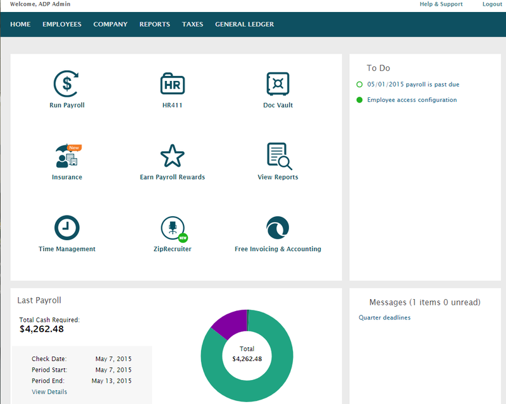506x404 pixels.
Task: Click View Details under Last Payroll
Action: coord(49,392)
